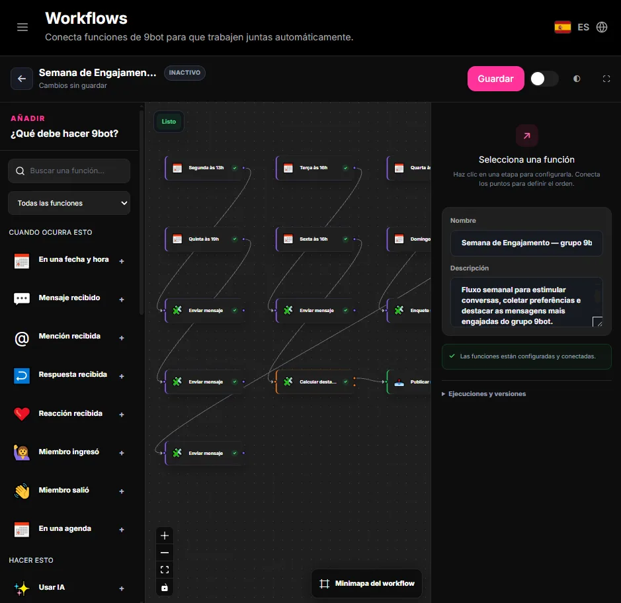Open 'Minimapa del workflow'

pyautogui.click(x=366, y=583)
